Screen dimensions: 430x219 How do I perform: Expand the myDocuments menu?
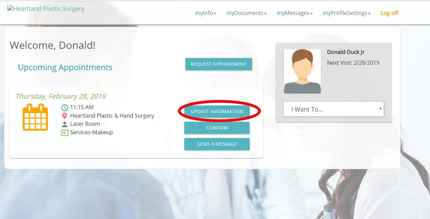[246, 13]
